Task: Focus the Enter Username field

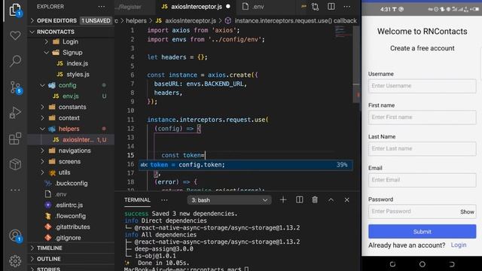Action: [x=422, y=86]
